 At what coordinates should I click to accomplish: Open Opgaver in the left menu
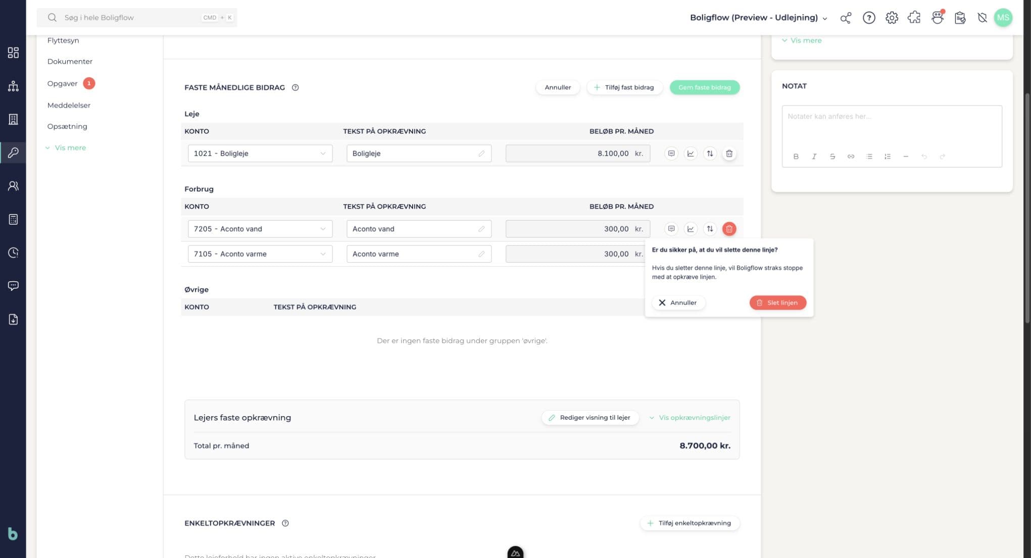(x=62, y=83)
